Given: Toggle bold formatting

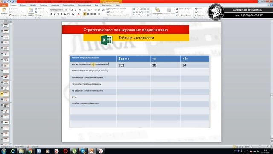Looking at the screenshot, I should coord(51,14).
